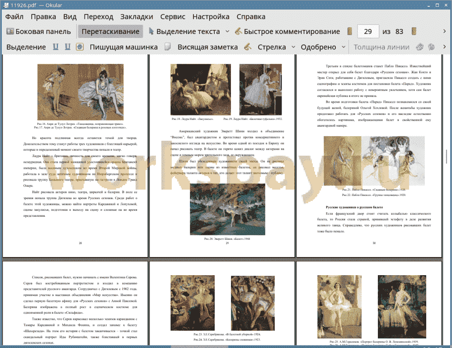
Task: Select the straight underline annotation icon
Action: click(56, 47)
